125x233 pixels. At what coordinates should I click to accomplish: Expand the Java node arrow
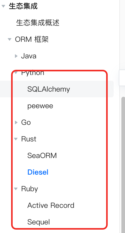[x=16, y=56]
